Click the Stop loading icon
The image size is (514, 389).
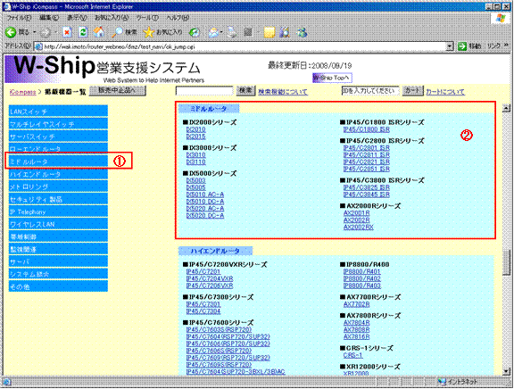(67, 32)
